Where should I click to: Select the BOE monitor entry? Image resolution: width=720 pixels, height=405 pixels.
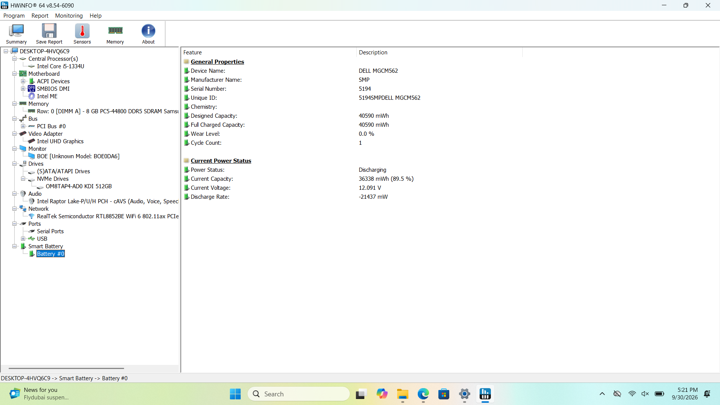(78, 156)
